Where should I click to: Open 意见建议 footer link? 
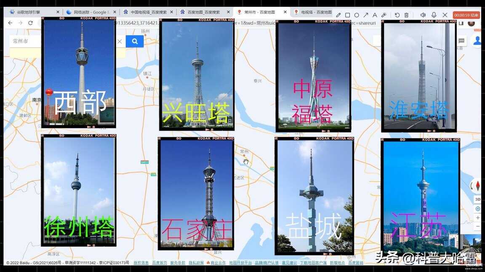point(289,263)
